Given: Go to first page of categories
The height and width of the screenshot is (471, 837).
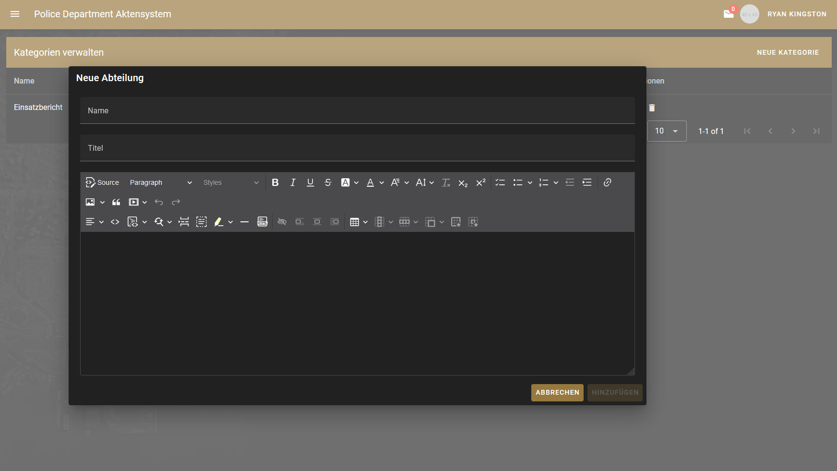Looking at the screenshot, I should click(747, 131).
